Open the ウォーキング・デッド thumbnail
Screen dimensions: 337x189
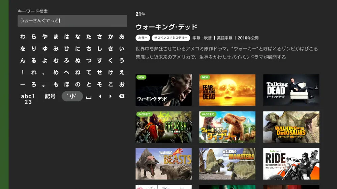(x=163, y=90)
